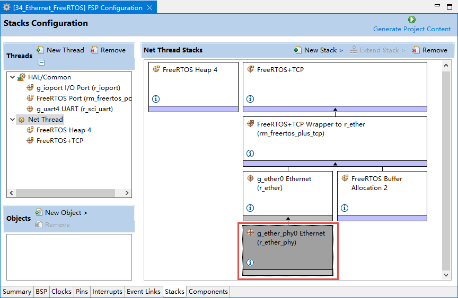Screen dimensions: 458x298
Task: Select FreeRTOS+TCP tree item
Action: coord(60,141)
